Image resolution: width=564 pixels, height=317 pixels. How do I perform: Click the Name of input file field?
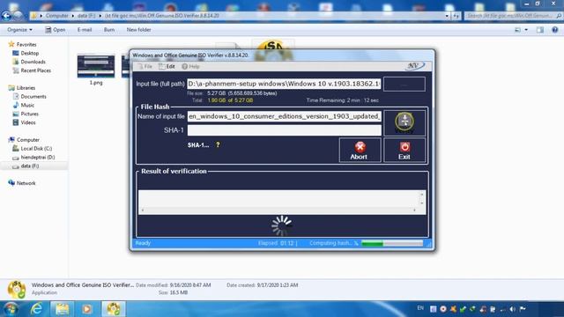point(284,116)
